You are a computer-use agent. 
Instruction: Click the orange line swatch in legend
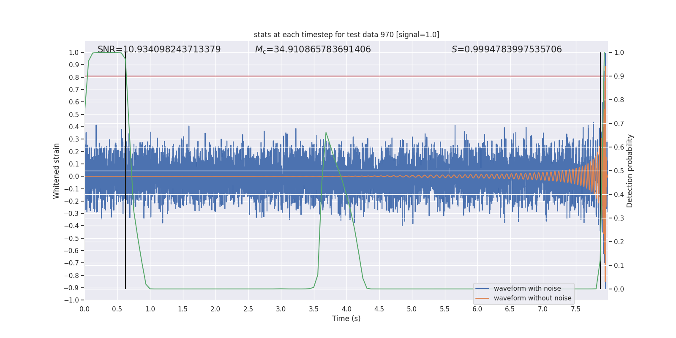[482, 298]
